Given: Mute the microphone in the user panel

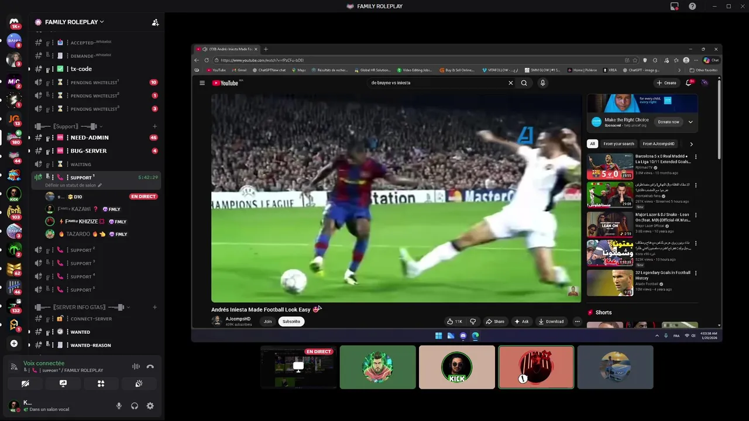Looking at the screenshot, I should pos(119,406).
